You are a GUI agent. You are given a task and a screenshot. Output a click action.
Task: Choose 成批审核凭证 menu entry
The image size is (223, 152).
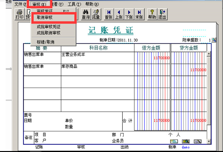click(54, 27)
